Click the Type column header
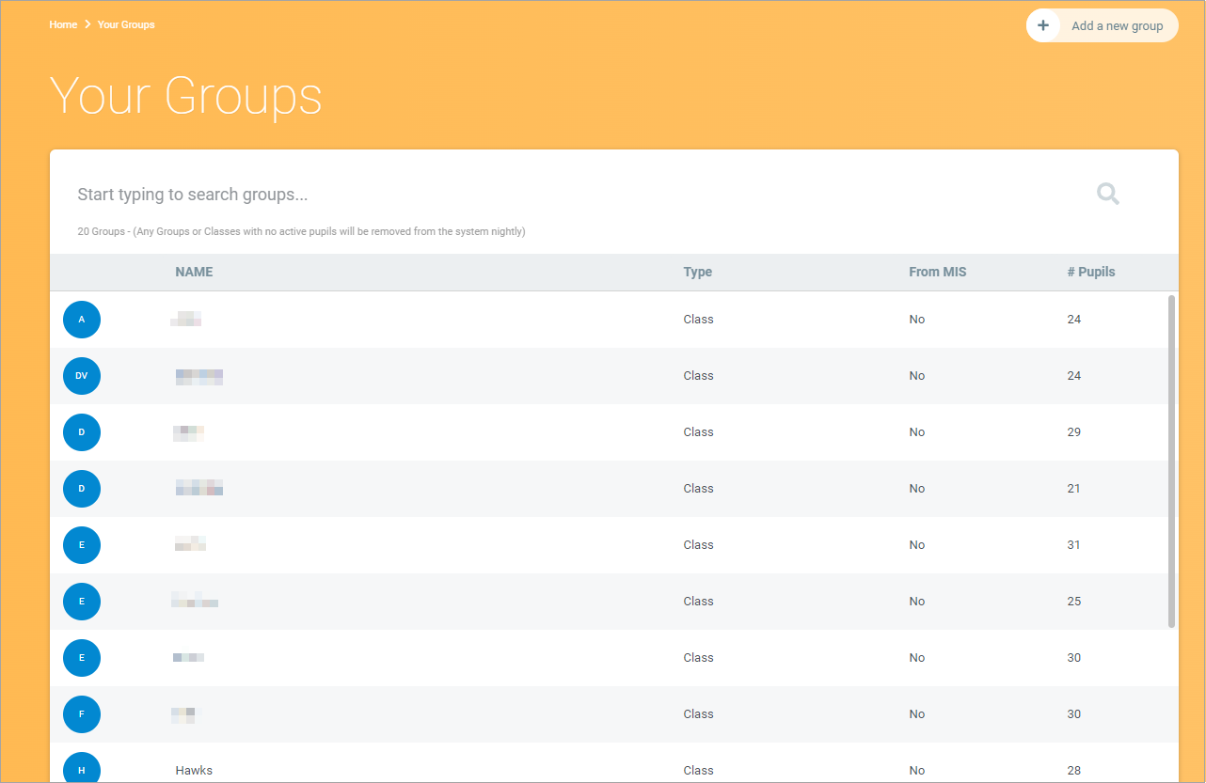Image resolution: width=1206 pixels, height=783 pixels. coord(697,272)
